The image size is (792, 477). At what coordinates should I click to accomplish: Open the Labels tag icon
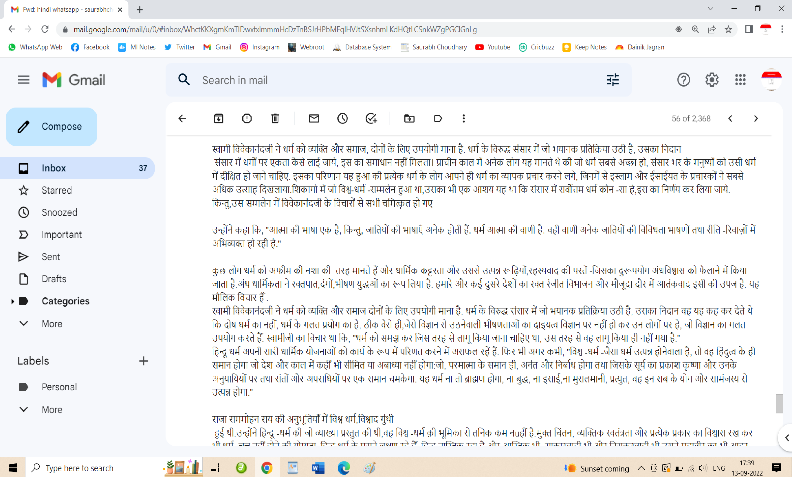tap(438, 119)
